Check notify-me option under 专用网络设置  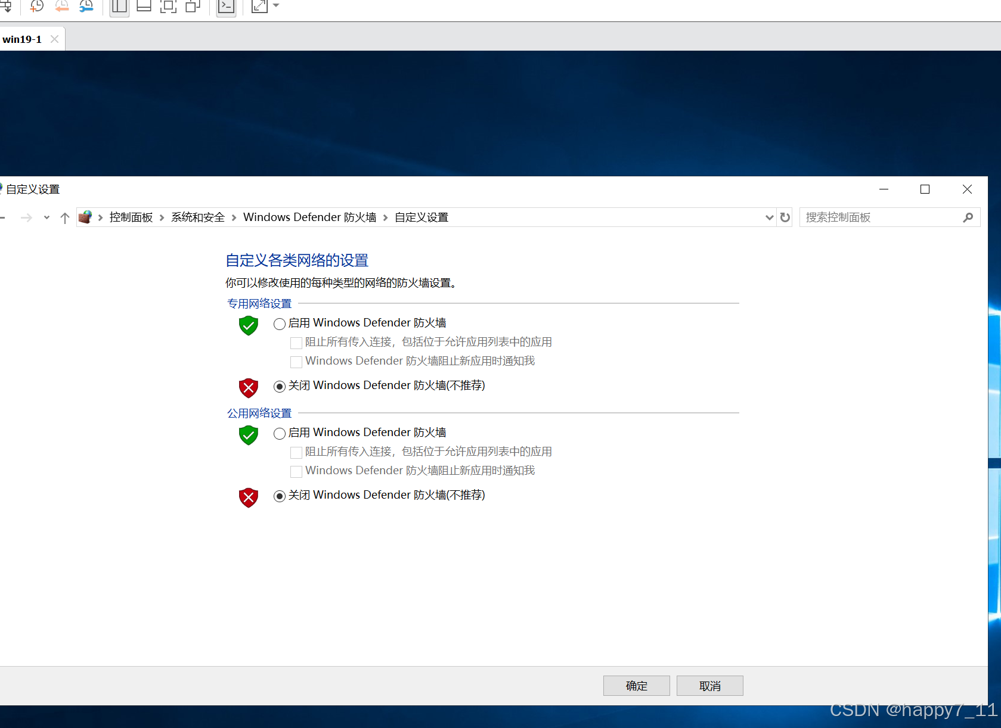pyautogui.click(x=296, y=362)
